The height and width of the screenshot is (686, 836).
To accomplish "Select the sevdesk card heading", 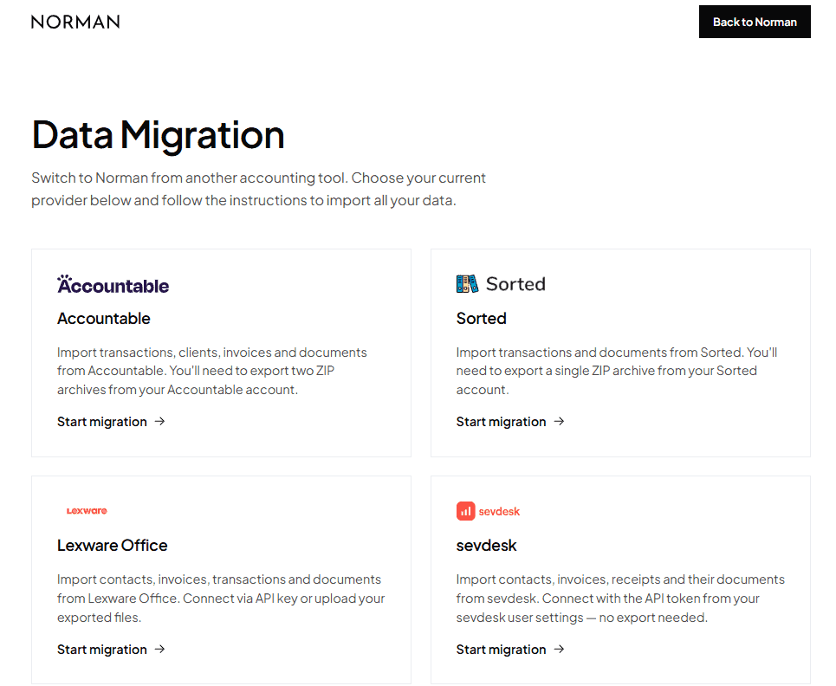I will [x=486, y=546].
